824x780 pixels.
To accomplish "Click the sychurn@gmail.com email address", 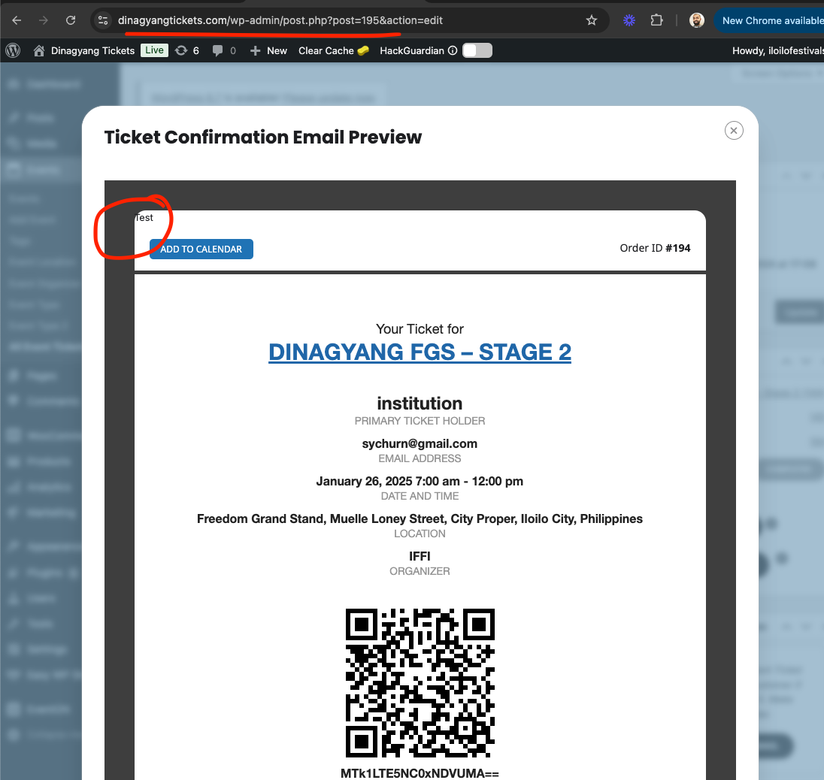I will [x=420, y=444].
